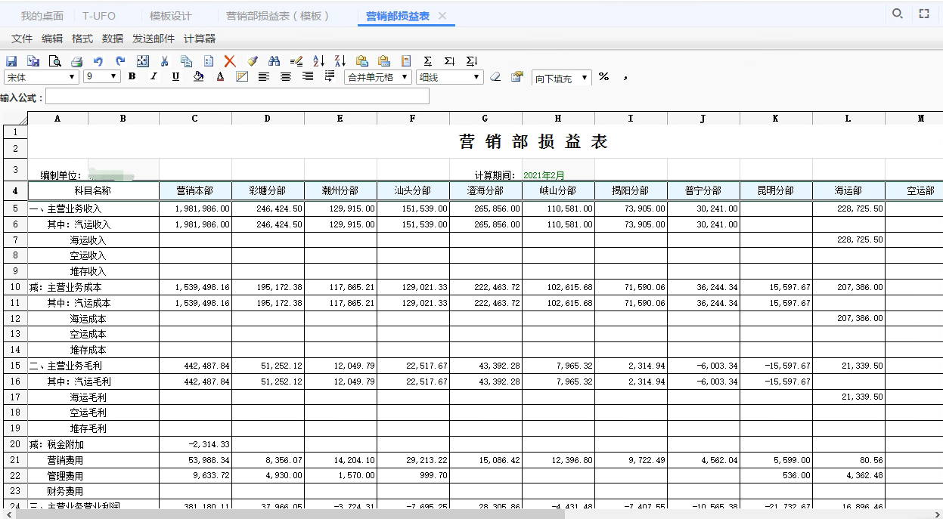Undo the last action
This screenshot has height=519, width=943.
(x=98, y=61)
